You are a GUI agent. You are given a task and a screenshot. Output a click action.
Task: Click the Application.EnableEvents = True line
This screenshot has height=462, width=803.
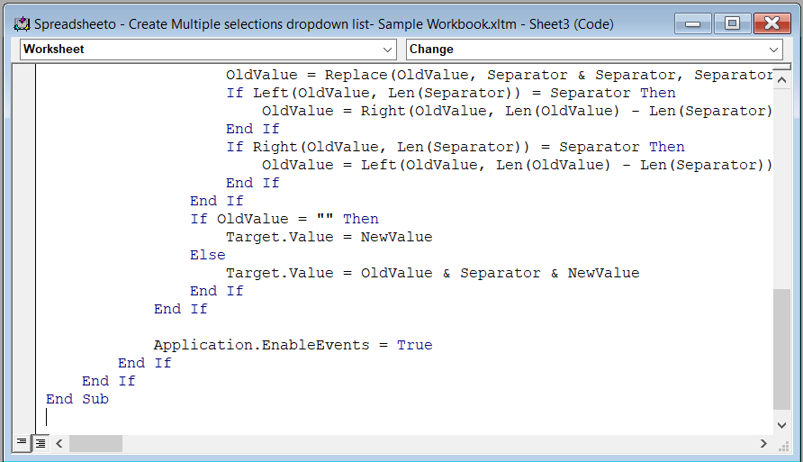tap(293, 345)
